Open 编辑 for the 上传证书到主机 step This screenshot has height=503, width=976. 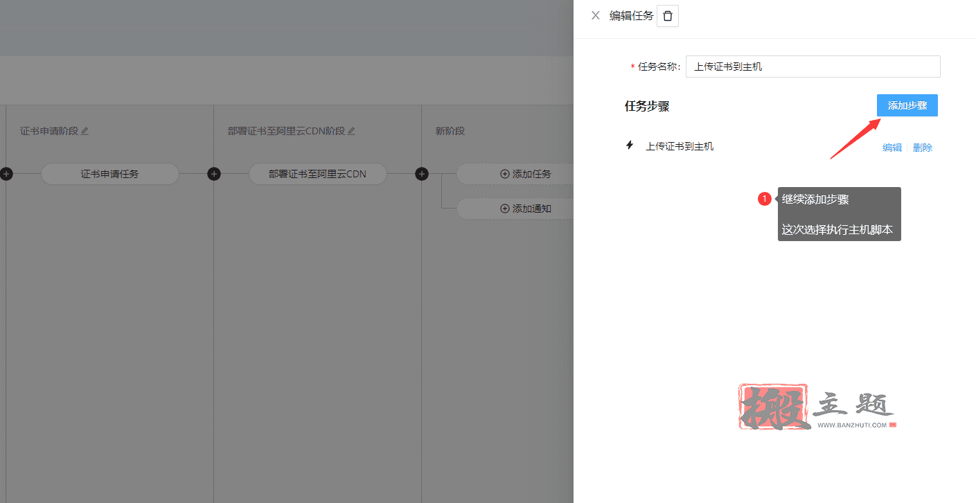pyautogui.click(x=892, y=148)
